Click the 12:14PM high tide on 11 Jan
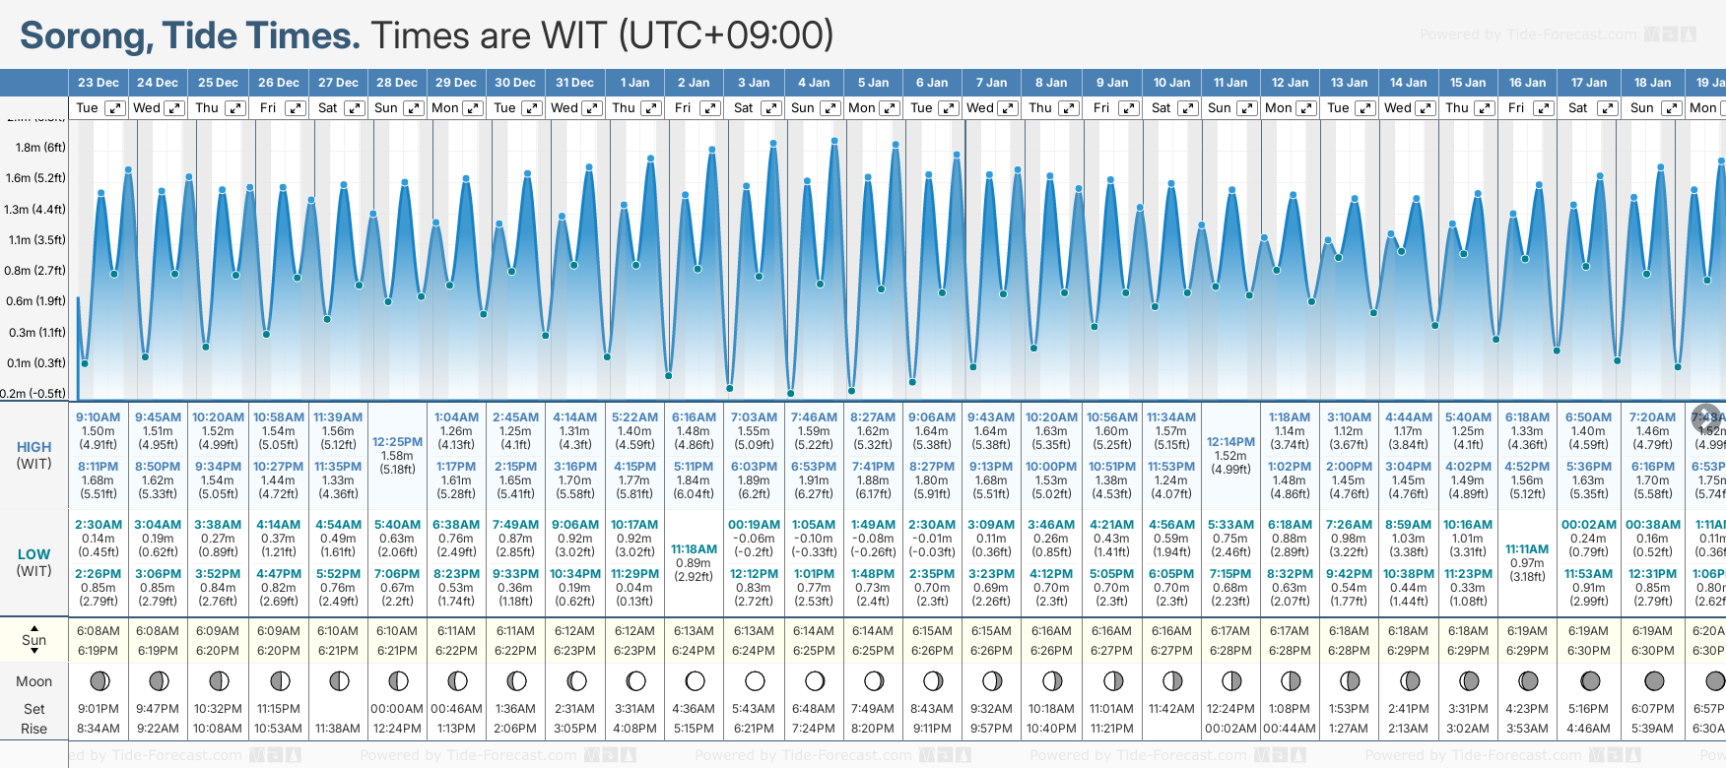This screenshot has width=1726, height=768. 1230,442
